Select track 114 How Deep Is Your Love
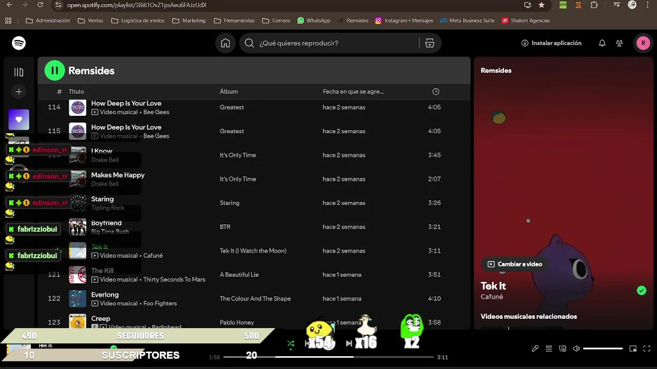 [x=254, y=108]
